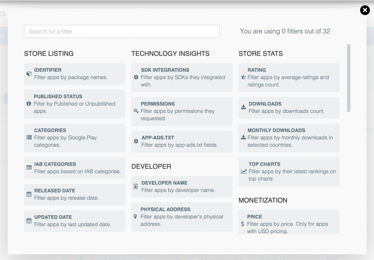The height and width of the screenshot is (260, 374).
Task: Open the CATEGORIES filter heading
Action: point(50,130)
